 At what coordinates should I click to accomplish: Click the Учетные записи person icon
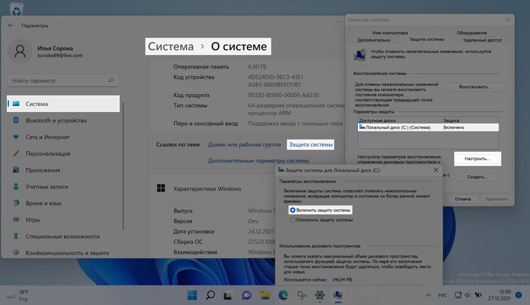pos(16,187)
